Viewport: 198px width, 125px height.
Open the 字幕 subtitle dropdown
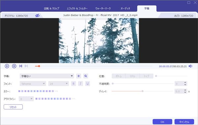(47, 76)
